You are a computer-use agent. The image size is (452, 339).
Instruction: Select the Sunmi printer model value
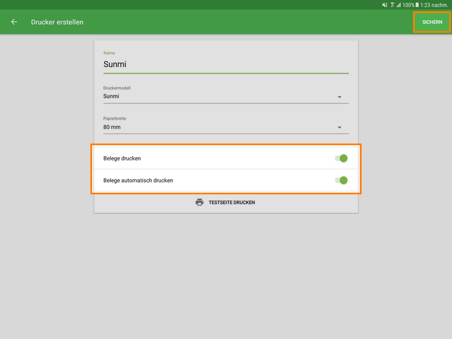[x=111, y=96]
